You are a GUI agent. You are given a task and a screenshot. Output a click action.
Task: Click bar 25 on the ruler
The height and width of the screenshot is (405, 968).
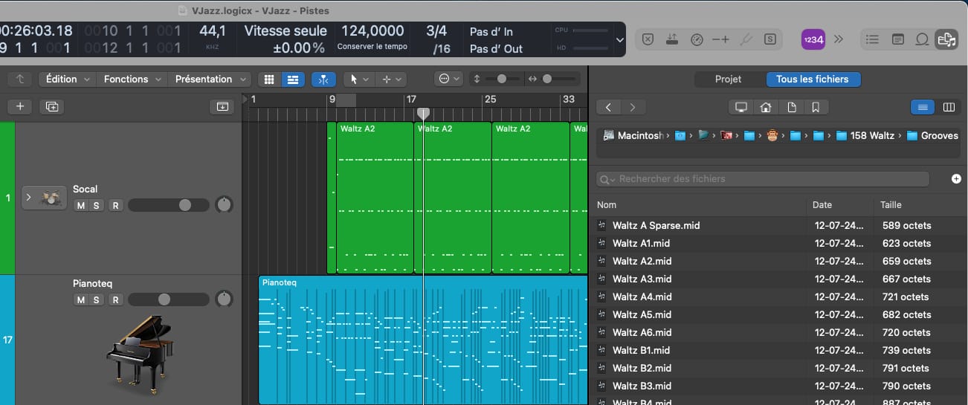click(x=490, y=99)
